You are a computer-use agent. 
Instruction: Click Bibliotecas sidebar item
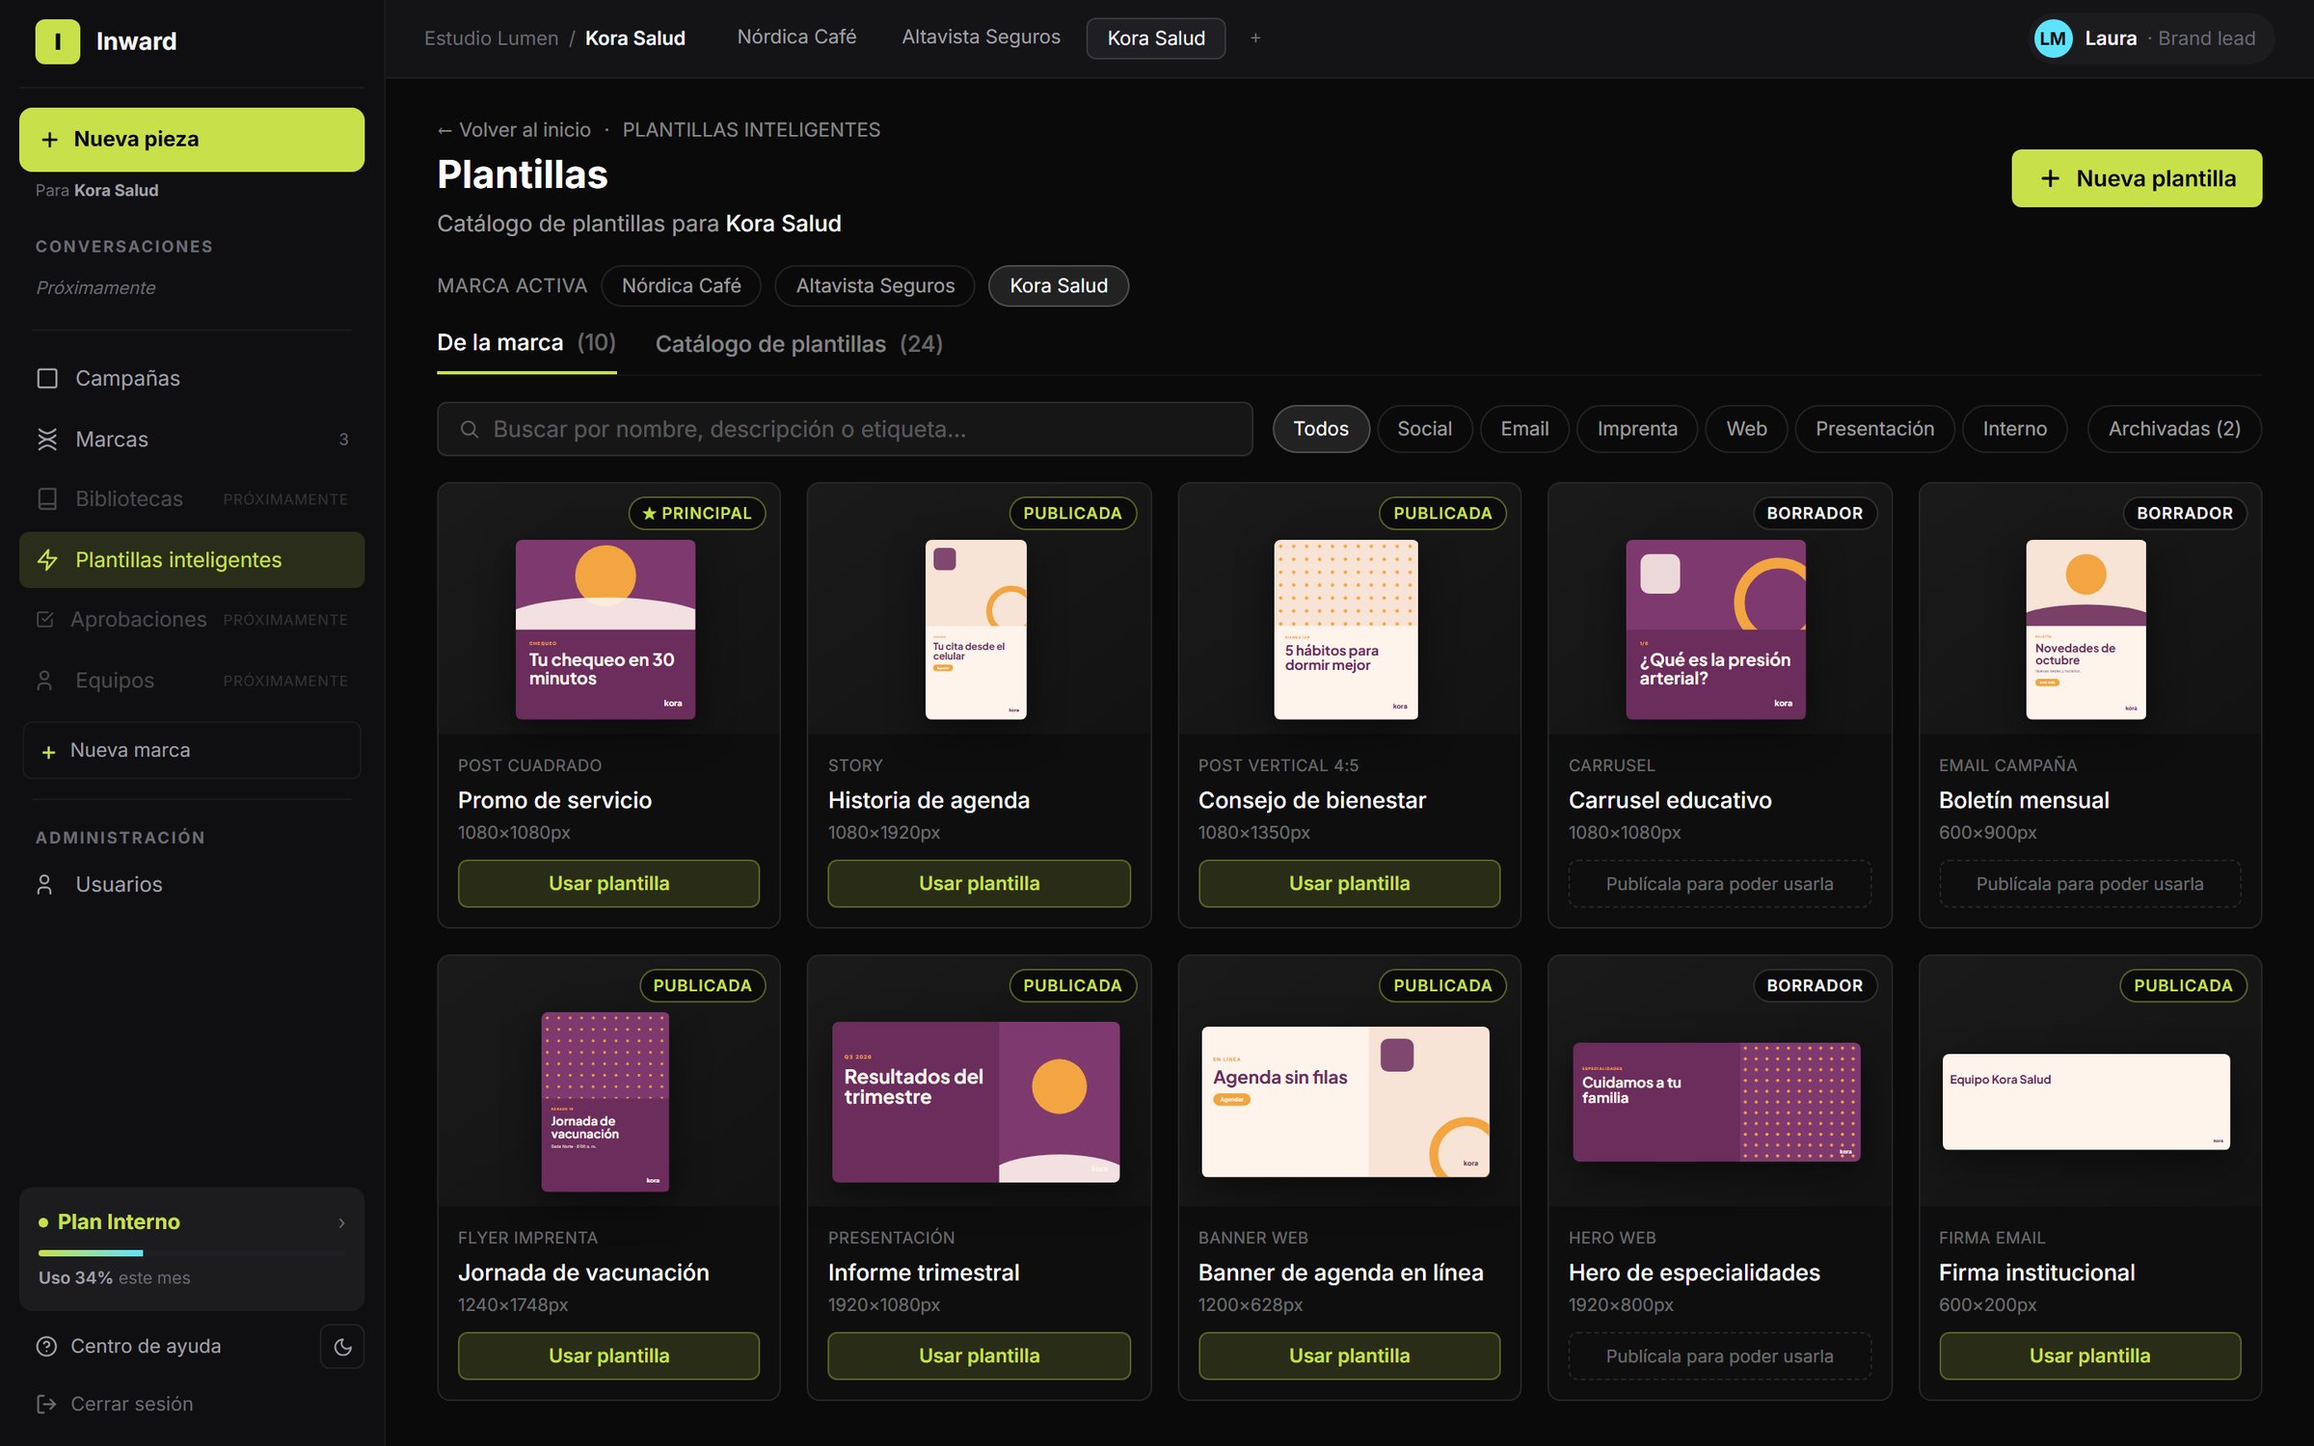pos(192,499)
